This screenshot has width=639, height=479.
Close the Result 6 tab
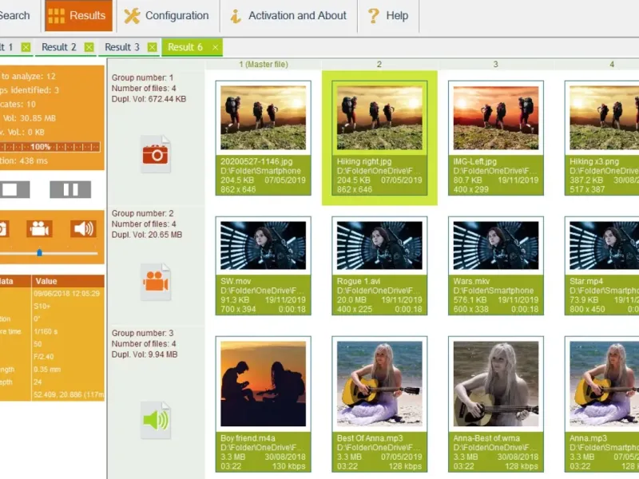click(x=215, y=48)
